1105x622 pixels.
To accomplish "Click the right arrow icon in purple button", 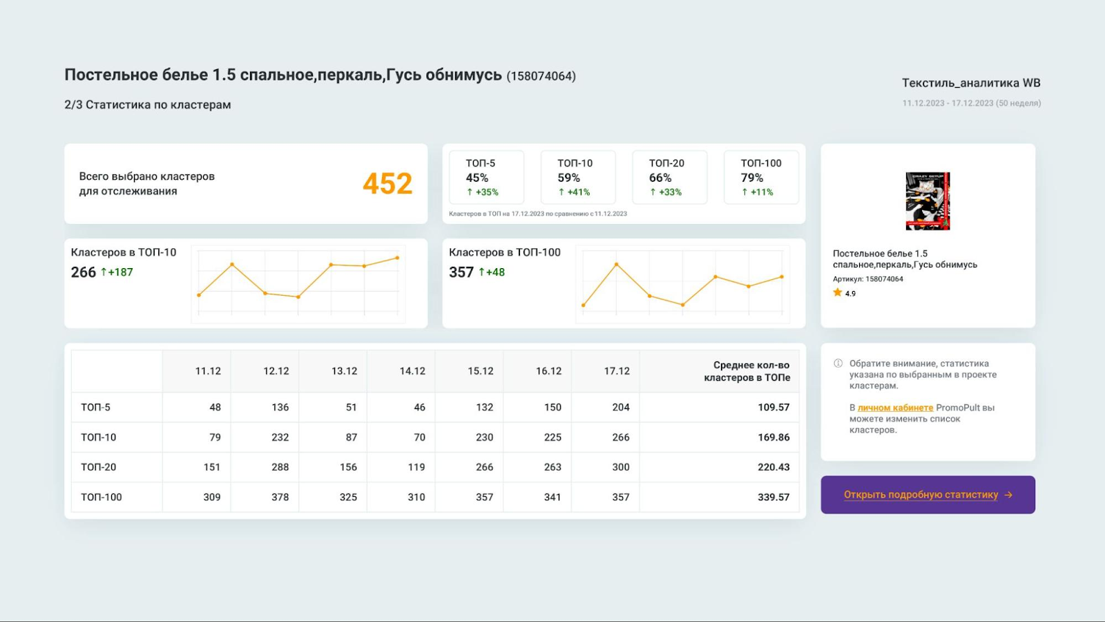I will 1008,495.
